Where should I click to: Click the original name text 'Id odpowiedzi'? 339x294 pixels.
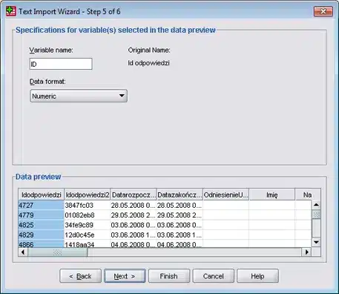pyautogui.click(x=148, y=63)
